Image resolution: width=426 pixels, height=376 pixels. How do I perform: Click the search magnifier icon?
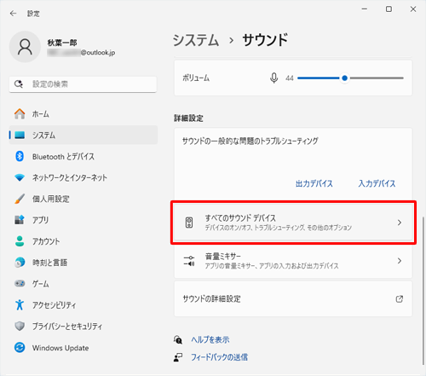[x=19, y=84]
